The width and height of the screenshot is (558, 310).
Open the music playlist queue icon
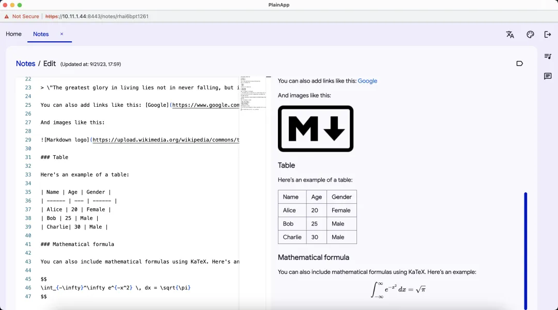548,56
